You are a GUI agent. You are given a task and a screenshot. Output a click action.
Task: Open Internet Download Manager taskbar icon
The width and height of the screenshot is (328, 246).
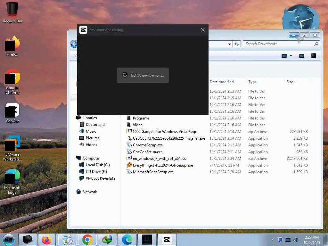pos(107,240)
